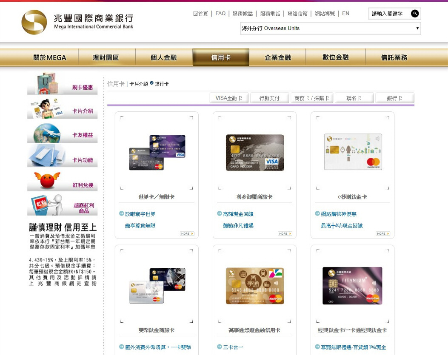The height and width of the screenshot is (355, 448).
Task: Switch to the 銀行卡 tab
Action: (x=394, y=98)
